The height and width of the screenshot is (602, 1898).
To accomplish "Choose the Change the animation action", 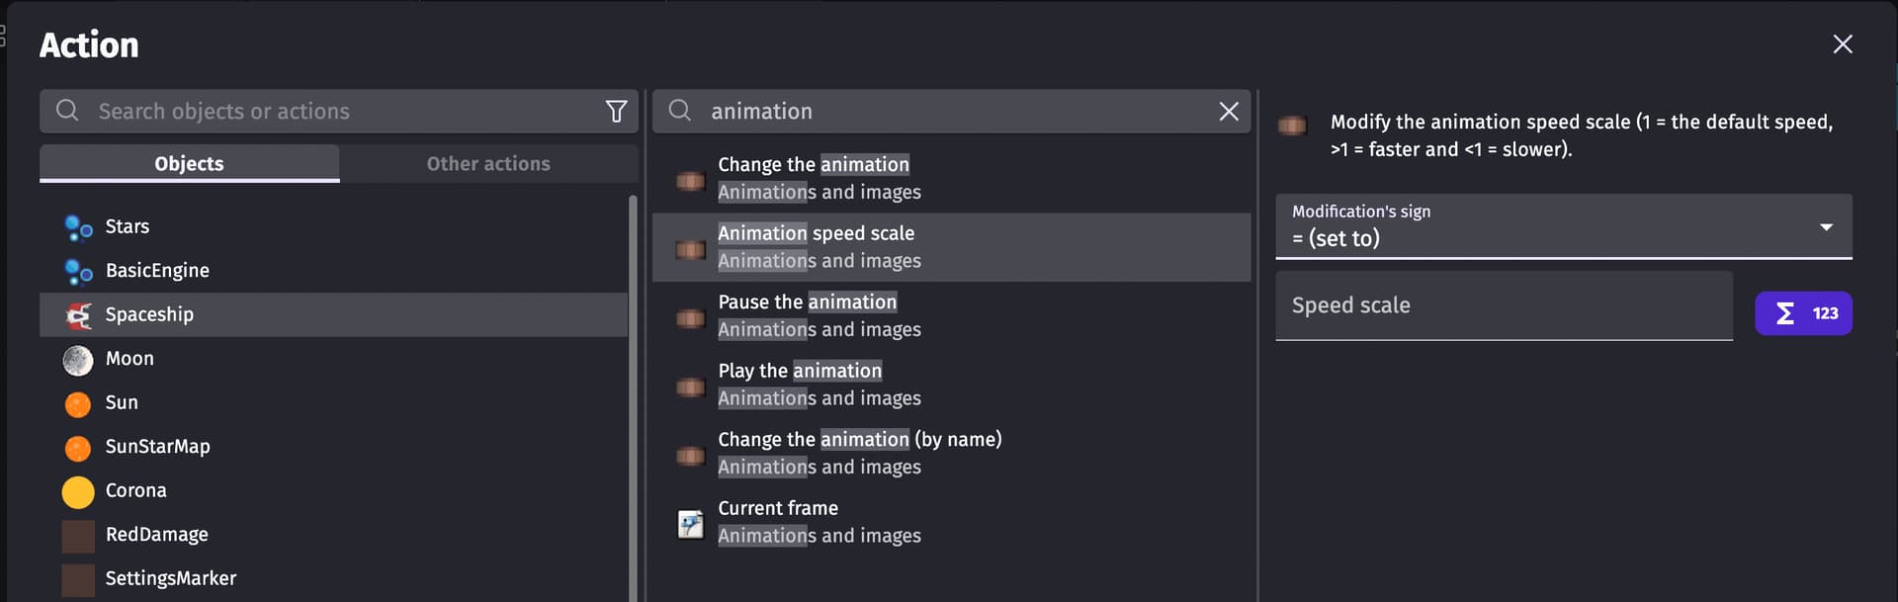I will point(951,178).
